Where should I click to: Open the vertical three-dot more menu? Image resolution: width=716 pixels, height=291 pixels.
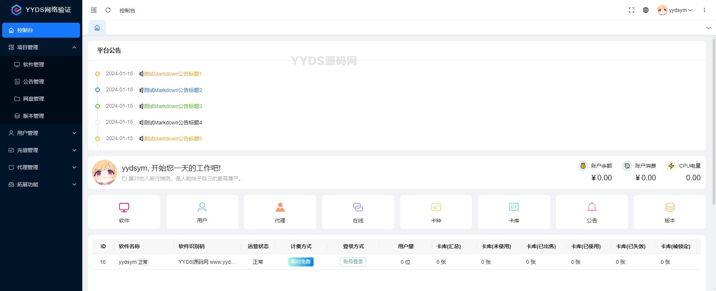point(704,10)
